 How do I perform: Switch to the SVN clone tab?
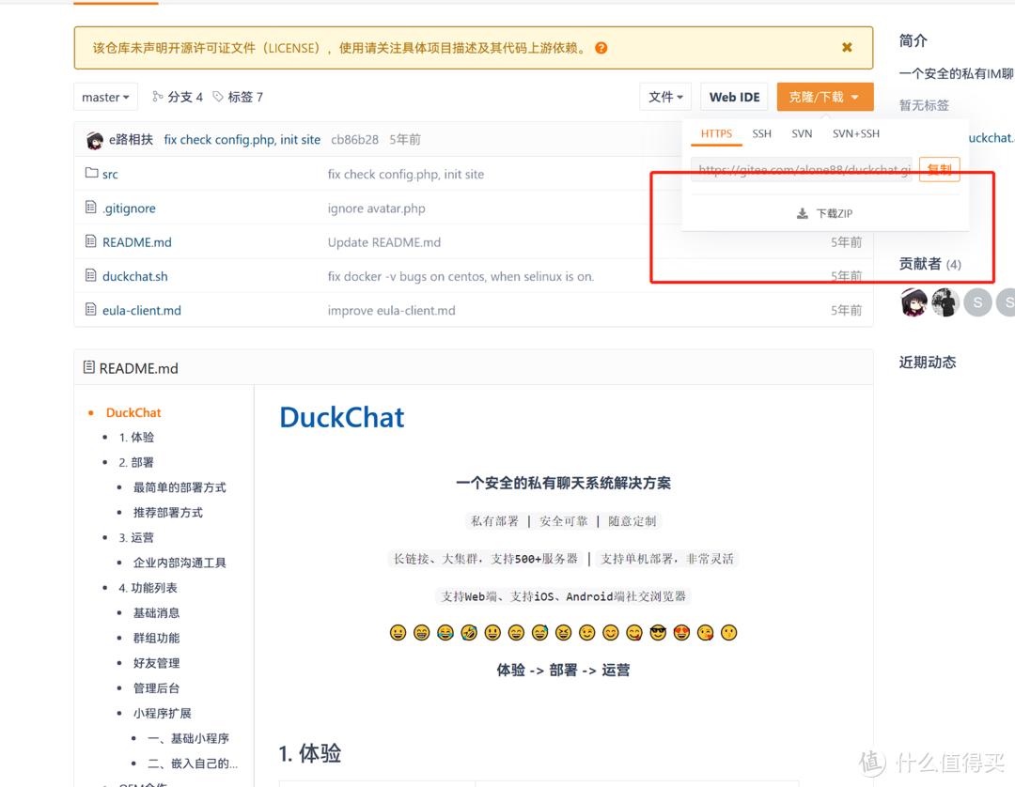tap(802, 134)
